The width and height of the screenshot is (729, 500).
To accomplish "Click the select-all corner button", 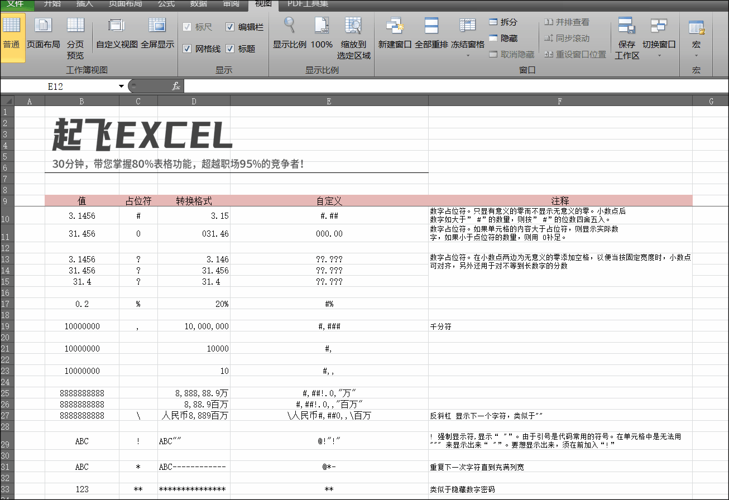I will pos(7,101).
